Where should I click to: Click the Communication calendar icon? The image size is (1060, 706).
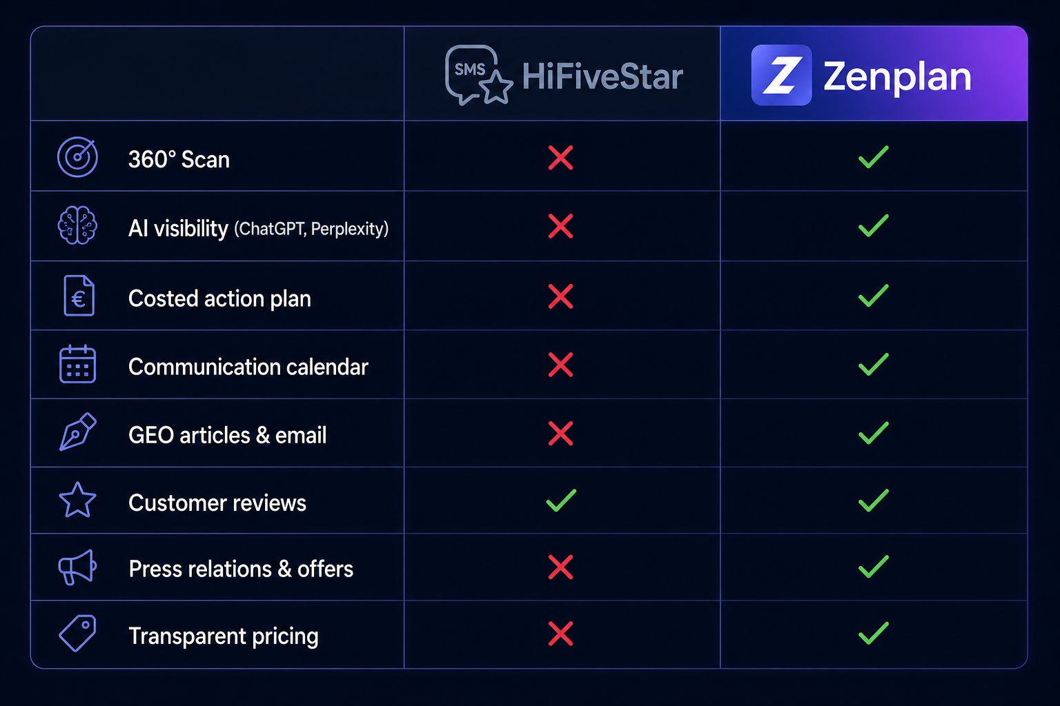coord(77,364)
